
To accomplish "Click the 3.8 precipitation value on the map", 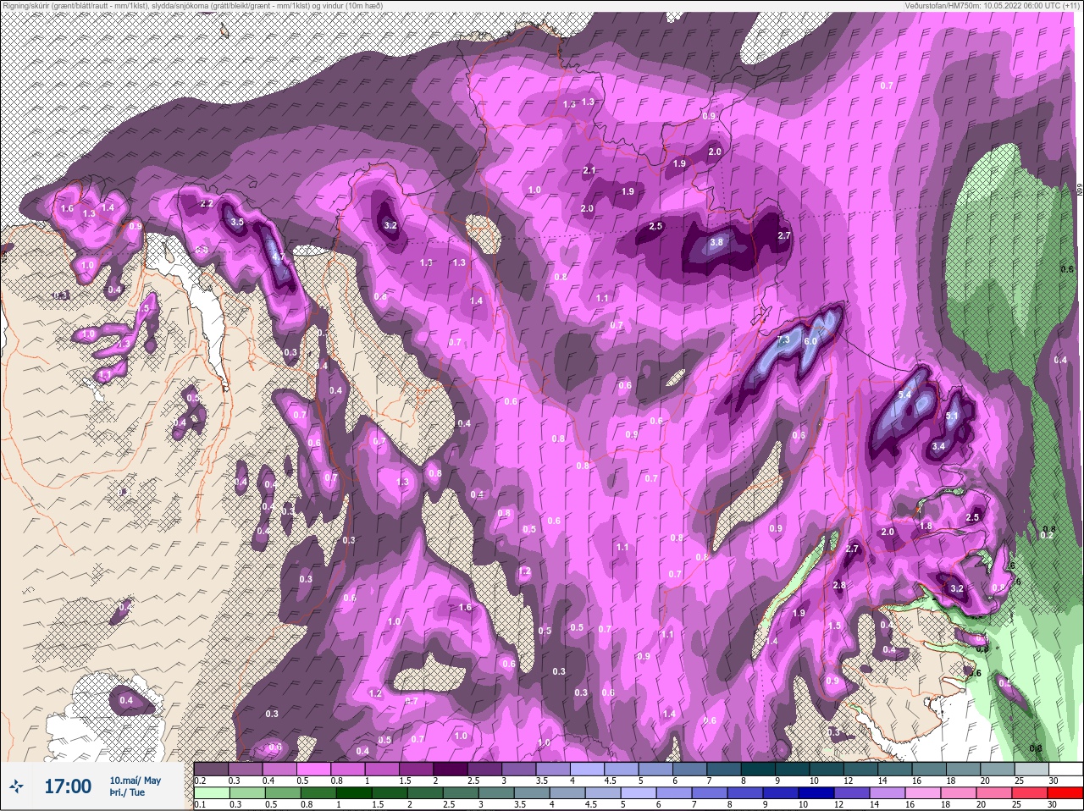I will click(x=716, y=242).
